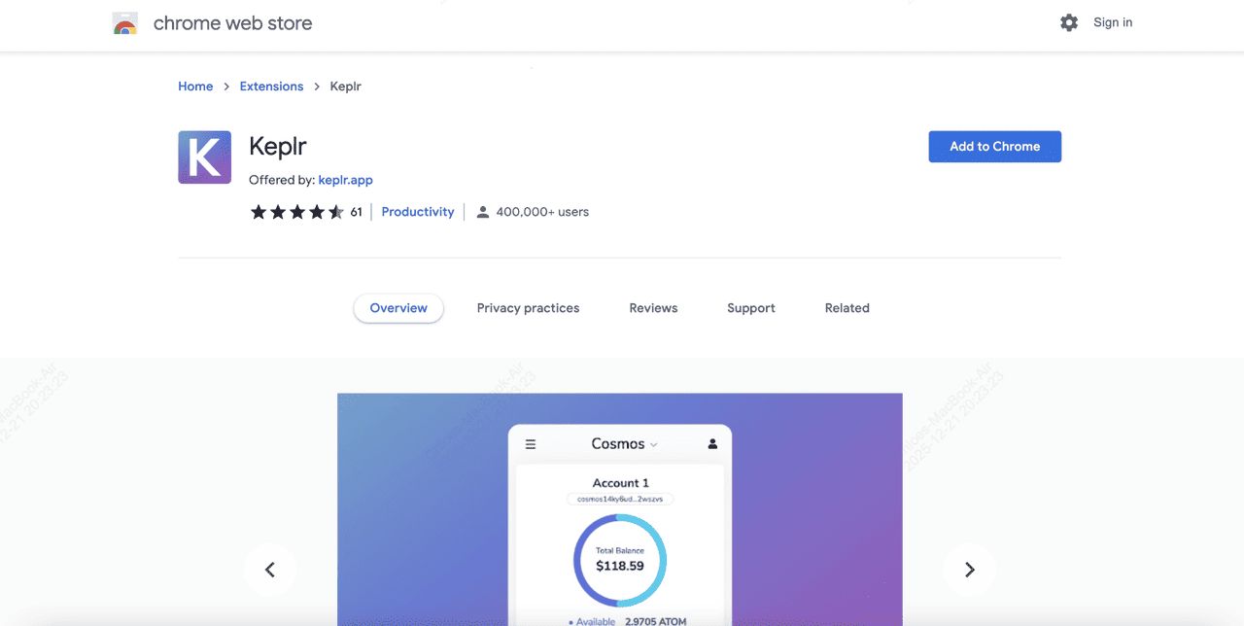This screenshot has height=626, width=1244.
Task: Navigate to Home via the breadcrumb
Action: 194,86
